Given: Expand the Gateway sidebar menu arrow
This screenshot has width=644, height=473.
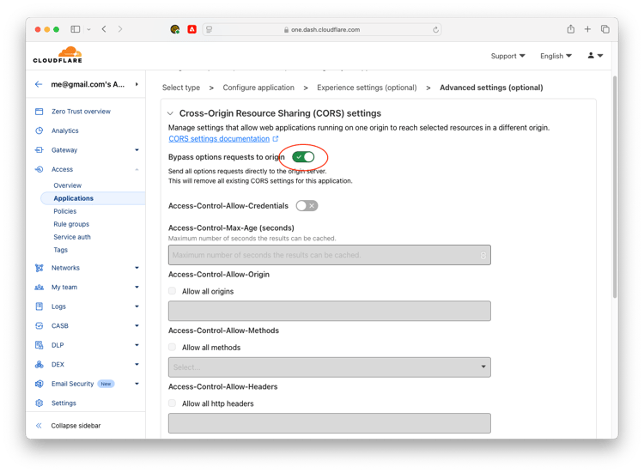Looking at the screenshot, I should coord(137,150).
